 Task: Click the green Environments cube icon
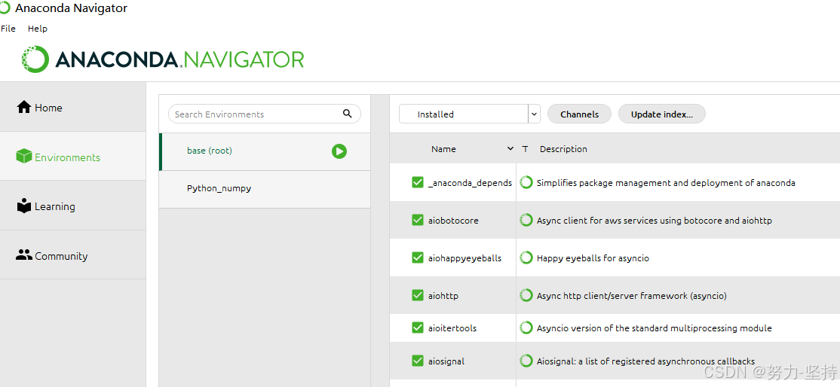tap(23, 157)
